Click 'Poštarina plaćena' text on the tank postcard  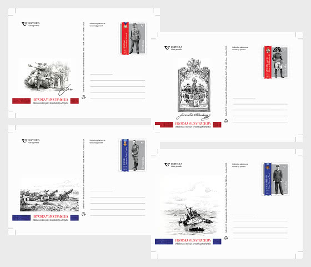(x=97, y=23)
